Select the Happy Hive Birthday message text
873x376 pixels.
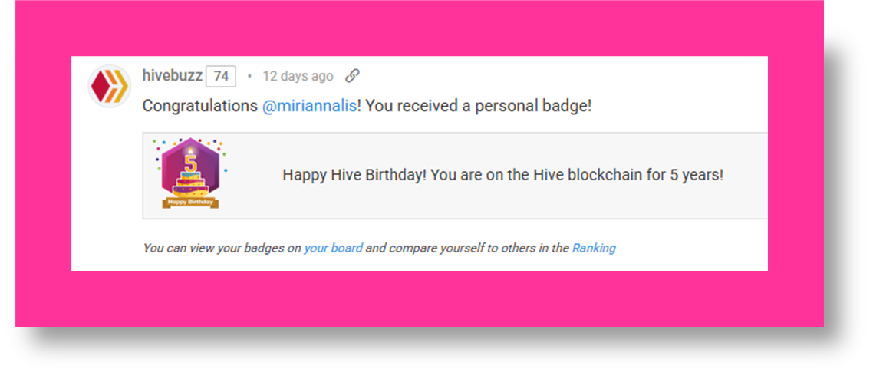coord(502,175)
